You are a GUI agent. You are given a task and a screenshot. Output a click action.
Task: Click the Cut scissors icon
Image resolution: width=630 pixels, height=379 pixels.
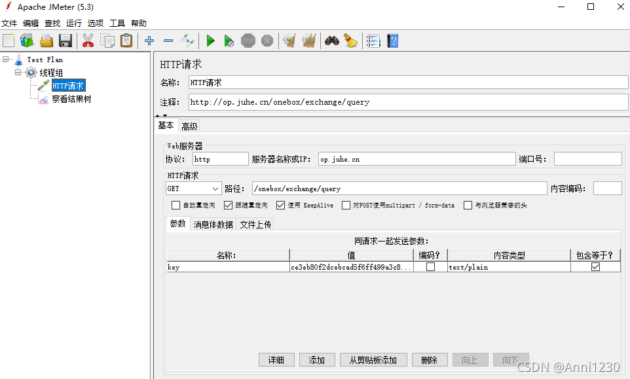coord(88,41)
